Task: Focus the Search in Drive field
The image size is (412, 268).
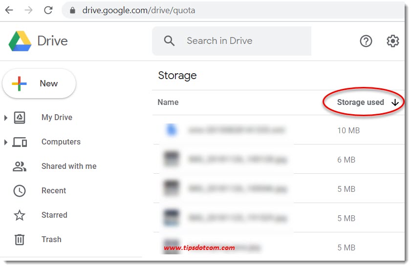Action: coord(232,41)
